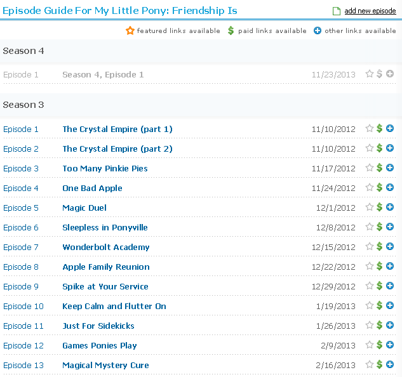Click the green paid links legend dollar icon
The image size is (402, 377).
231,30
